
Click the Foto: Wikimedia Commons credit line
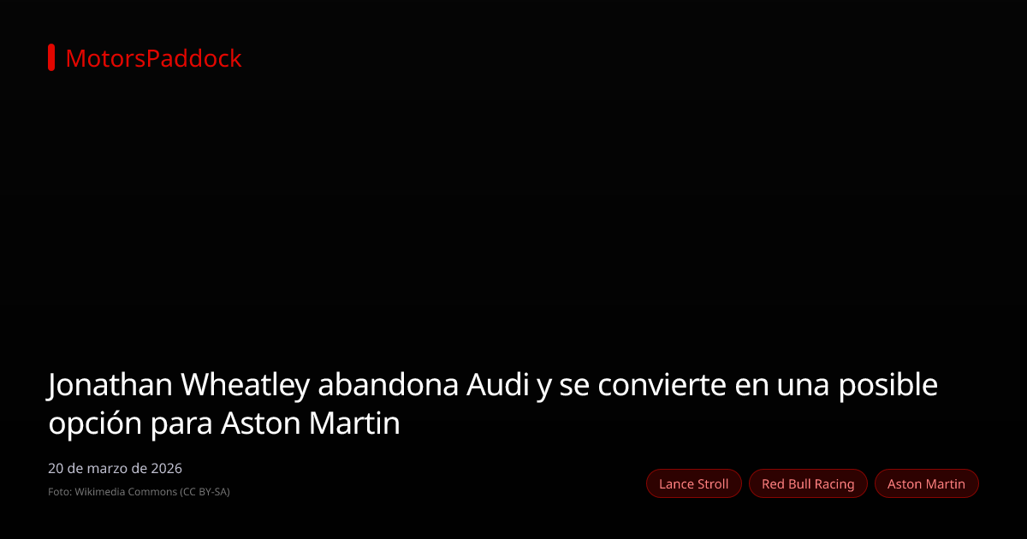[x=139, y=492]
